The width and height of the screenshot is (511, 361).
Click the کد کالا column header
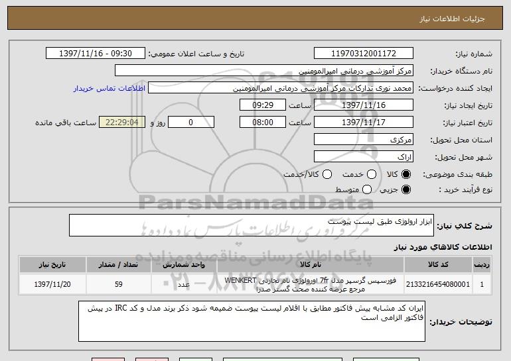pyautogui.click(x=438, y=265)
